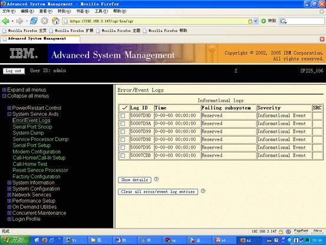Click the gray Forward arrow button
The height and width of the screenshot is (245, 326).
(x=19, y=21)
